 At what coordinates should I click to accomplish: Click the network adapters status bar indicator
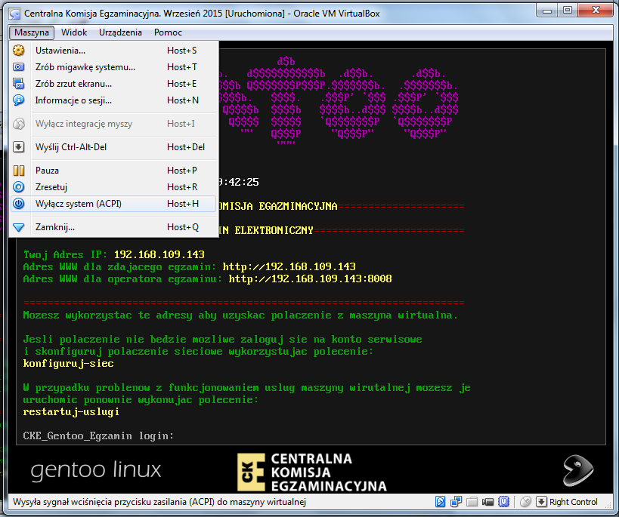coord(456,502)
